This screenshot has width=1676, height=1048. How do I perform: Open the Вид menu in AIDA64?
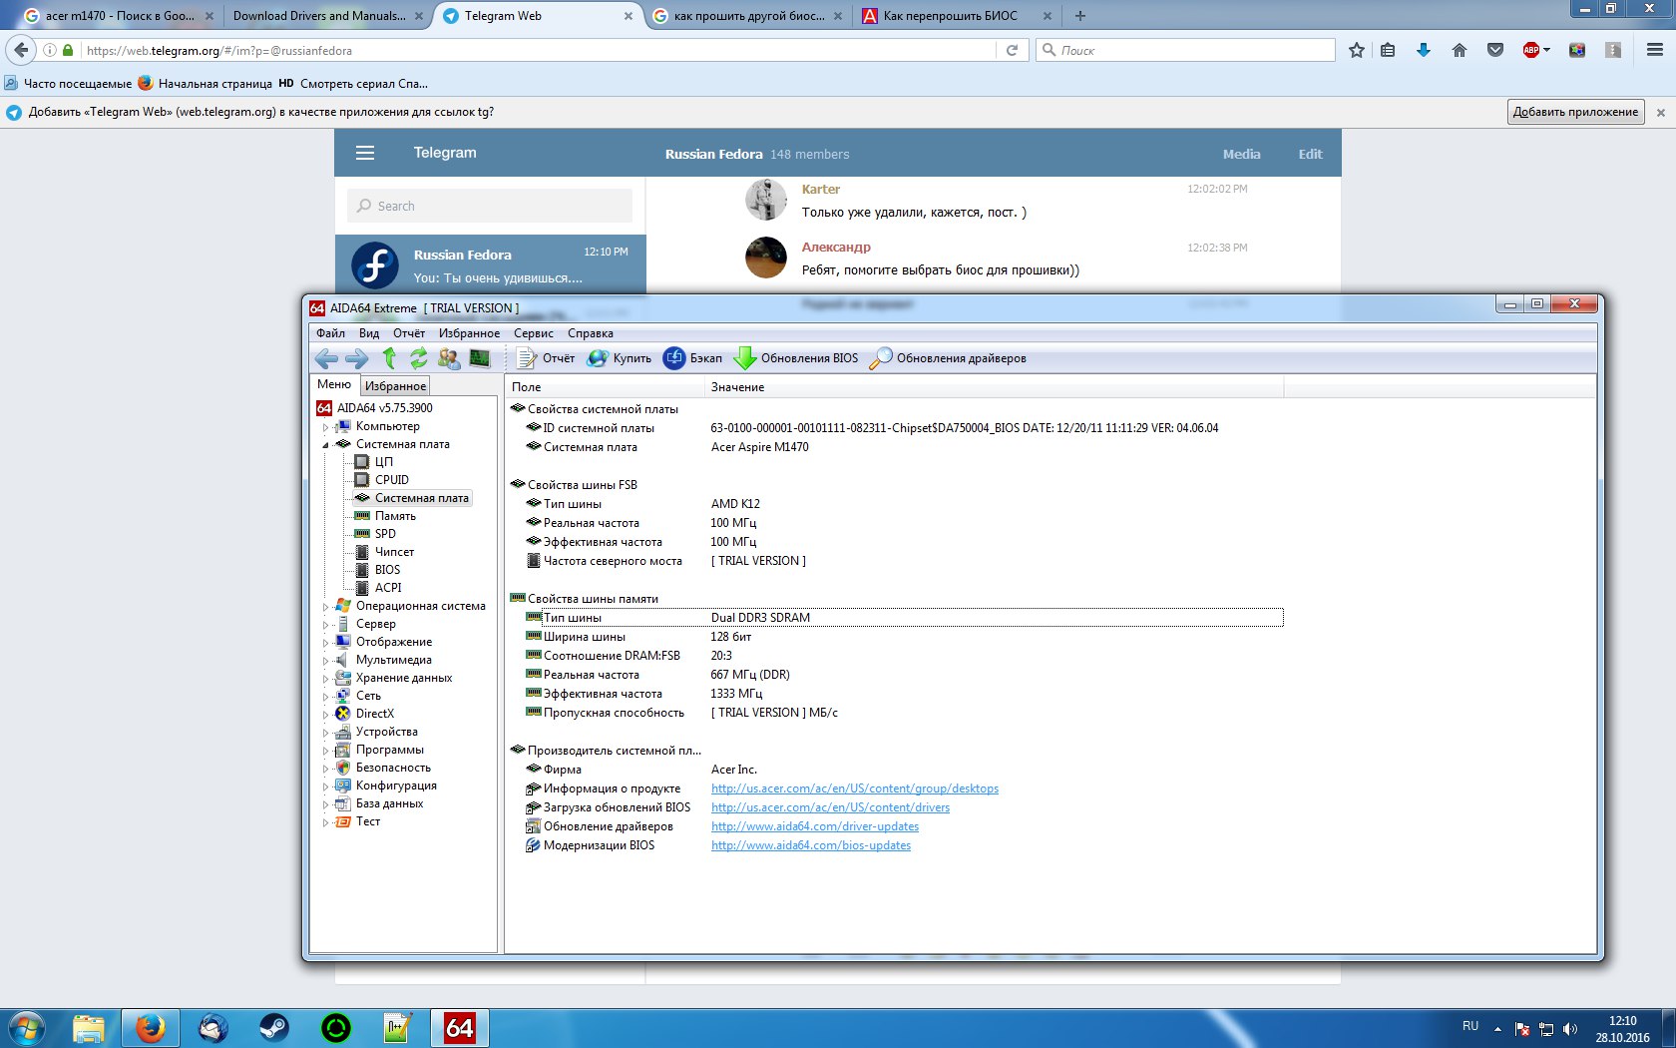click(x=369, y=333)
